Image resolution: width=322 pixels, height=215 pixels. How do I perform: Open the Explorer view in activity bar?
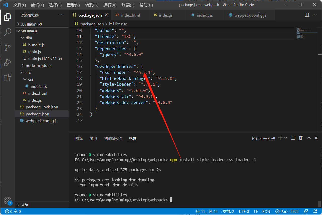[x=8, y=17]
